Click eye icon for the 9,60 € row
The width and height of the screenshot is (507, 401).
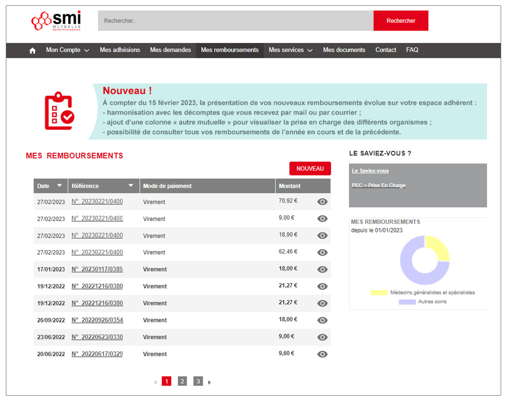[322, 354]
